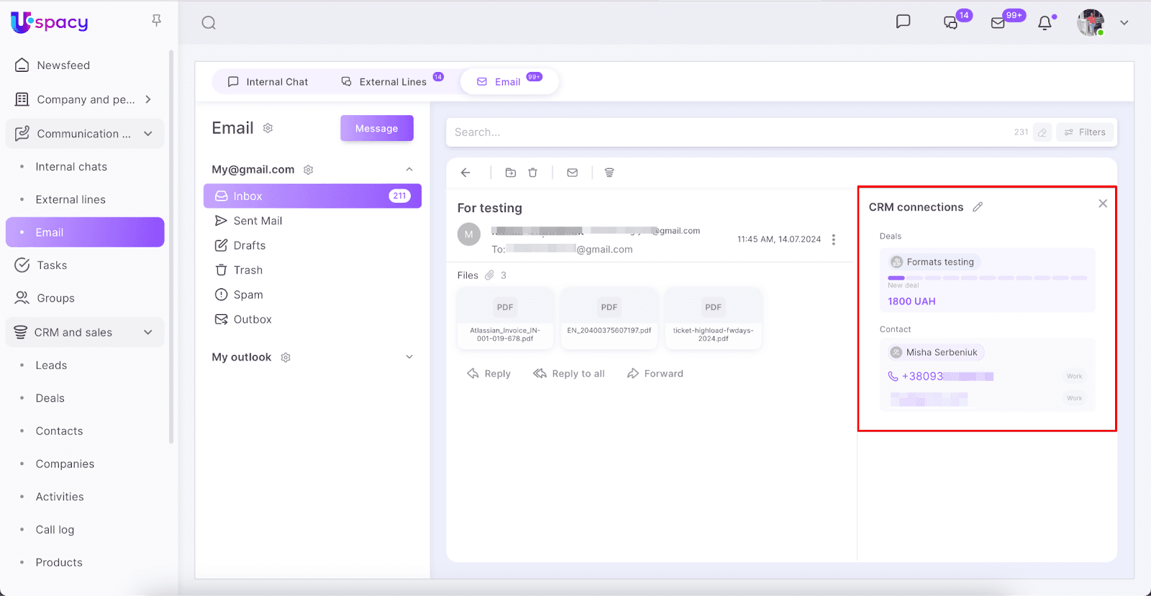1151x596 pixels.
Task: Edit CRM connections with pencil icon
Action: point(978,207)
